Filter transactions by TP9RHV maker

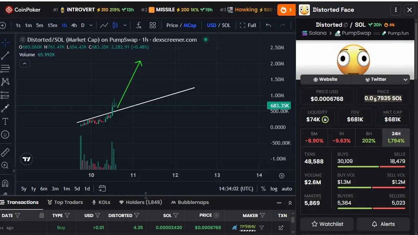pos(262,228)
